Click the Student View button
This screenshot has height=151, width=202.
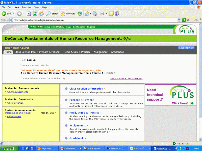(186, 48)
